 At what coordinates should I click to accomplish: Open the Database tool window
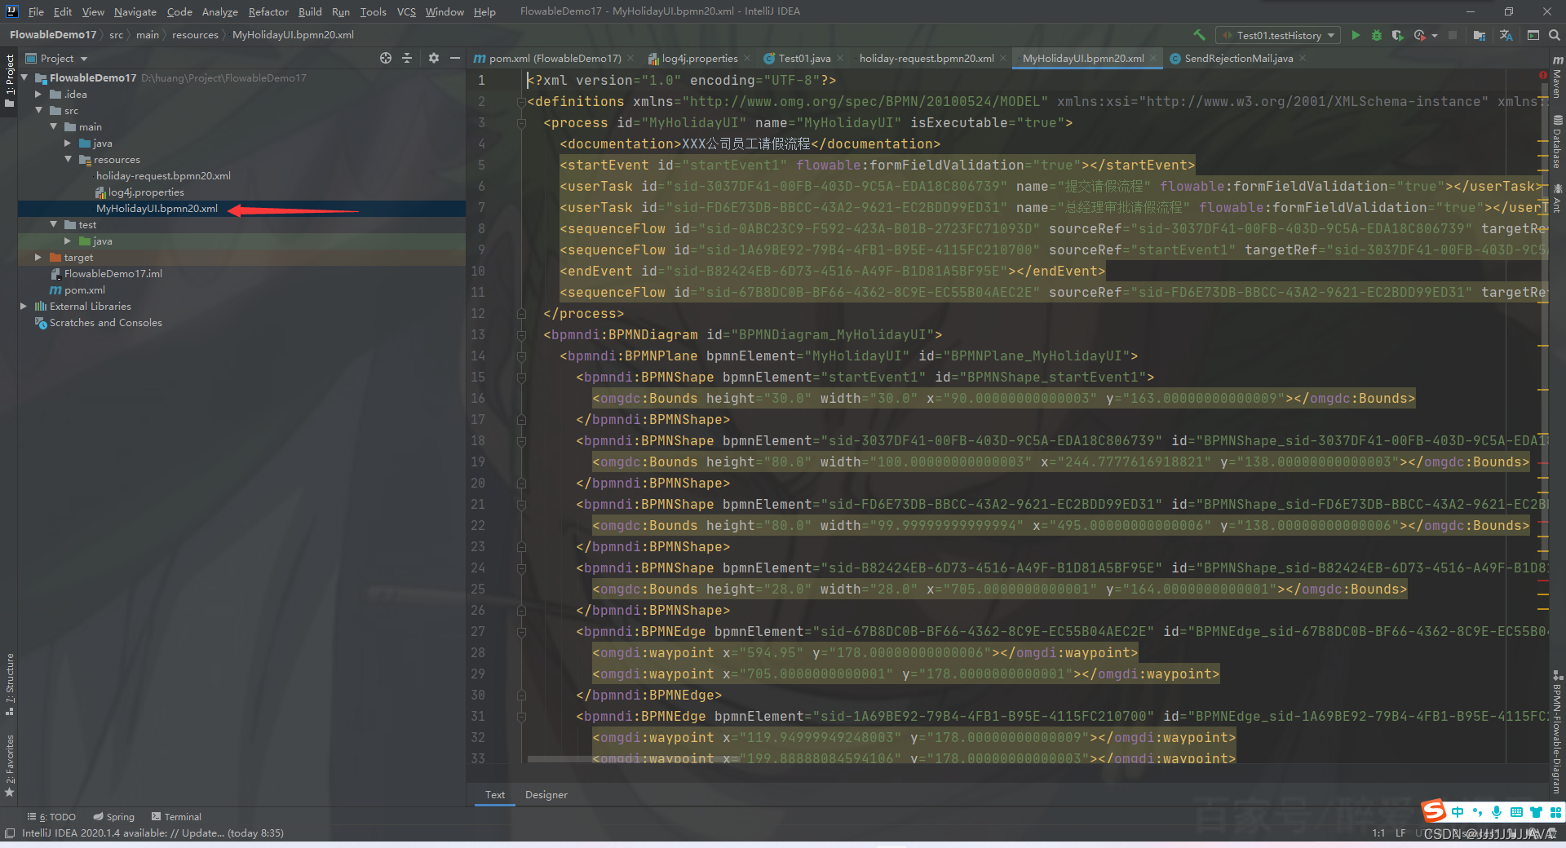point(1557,142)
